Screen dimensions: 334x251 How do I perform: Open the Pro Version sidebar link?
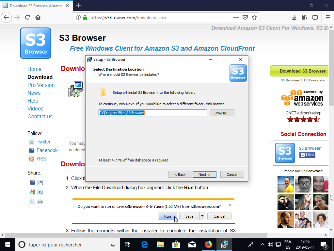pos(41,85)
